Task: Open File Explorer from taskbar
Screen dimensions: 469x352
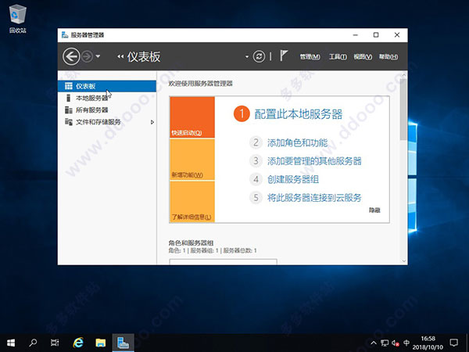Action: coord(101,343)
